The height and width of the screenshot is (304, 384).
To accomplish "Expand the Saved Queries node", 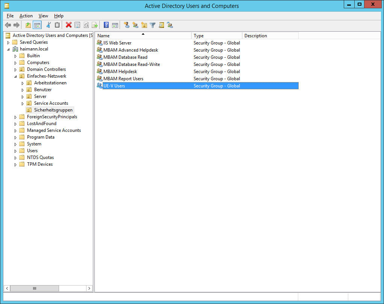I will [8, 43].
